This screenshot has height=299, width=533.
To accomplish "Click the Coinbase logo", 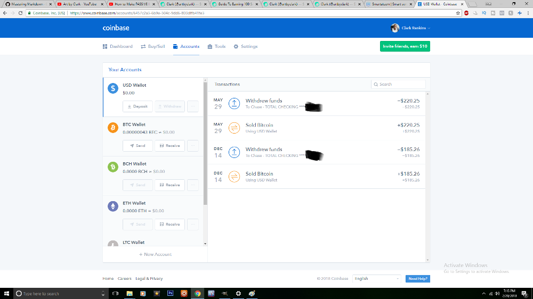I will point(116,28).
